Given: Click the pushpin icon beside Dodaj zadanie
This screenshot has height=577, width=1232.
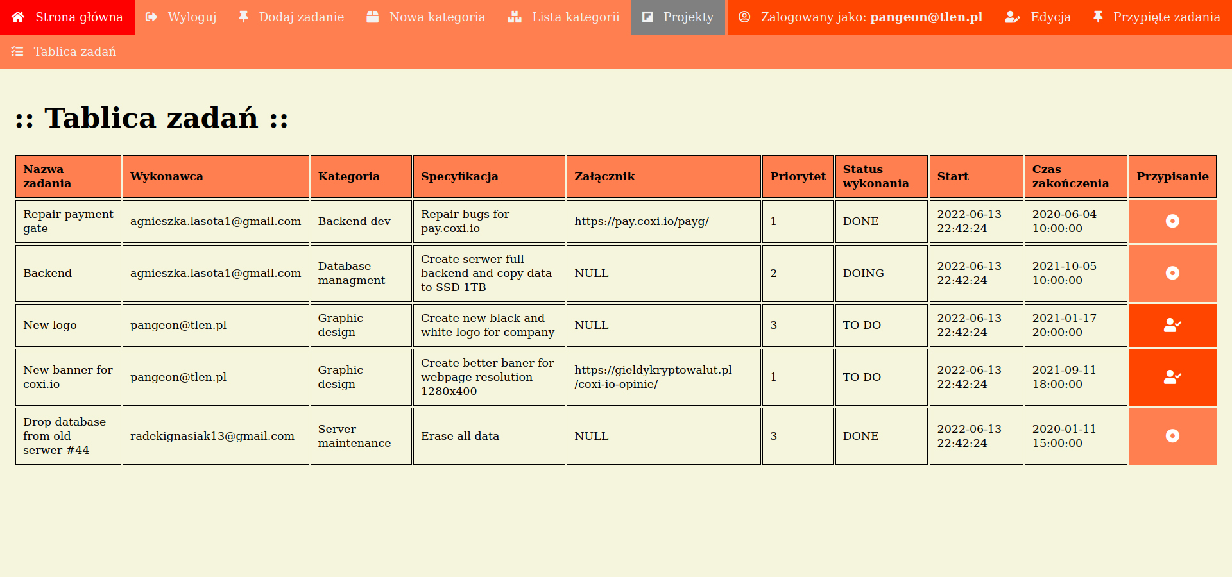Looking at the screenshot, I should pyautogui.click(x=243, y=17).
